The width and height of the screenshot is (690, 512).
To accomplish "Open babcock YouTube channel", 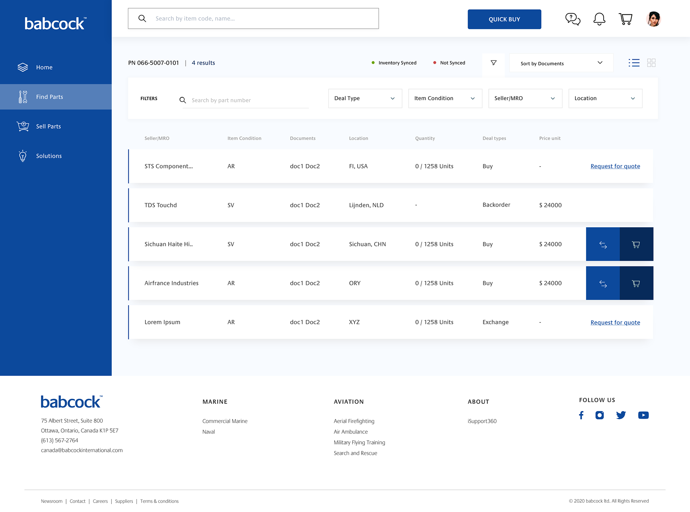I will [643, 415].
